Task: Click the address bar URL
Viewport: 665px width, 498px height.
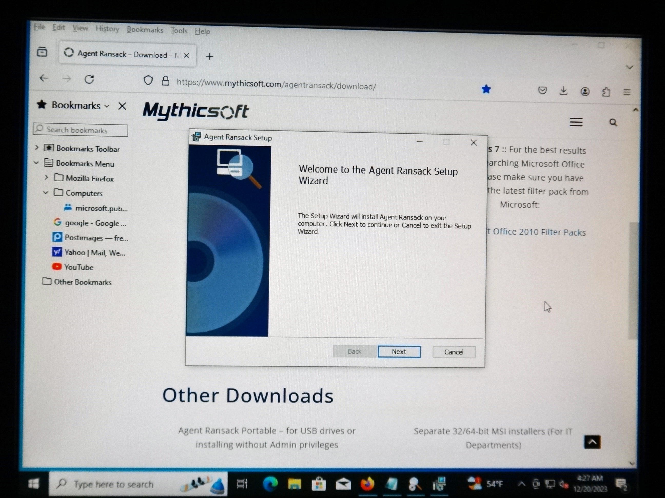Action: click(276, 84)
